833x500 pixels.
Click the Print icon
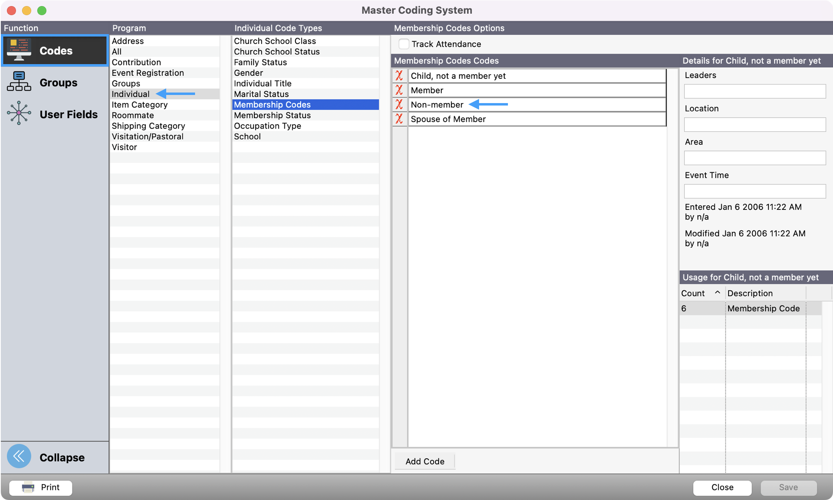point(28,487)
